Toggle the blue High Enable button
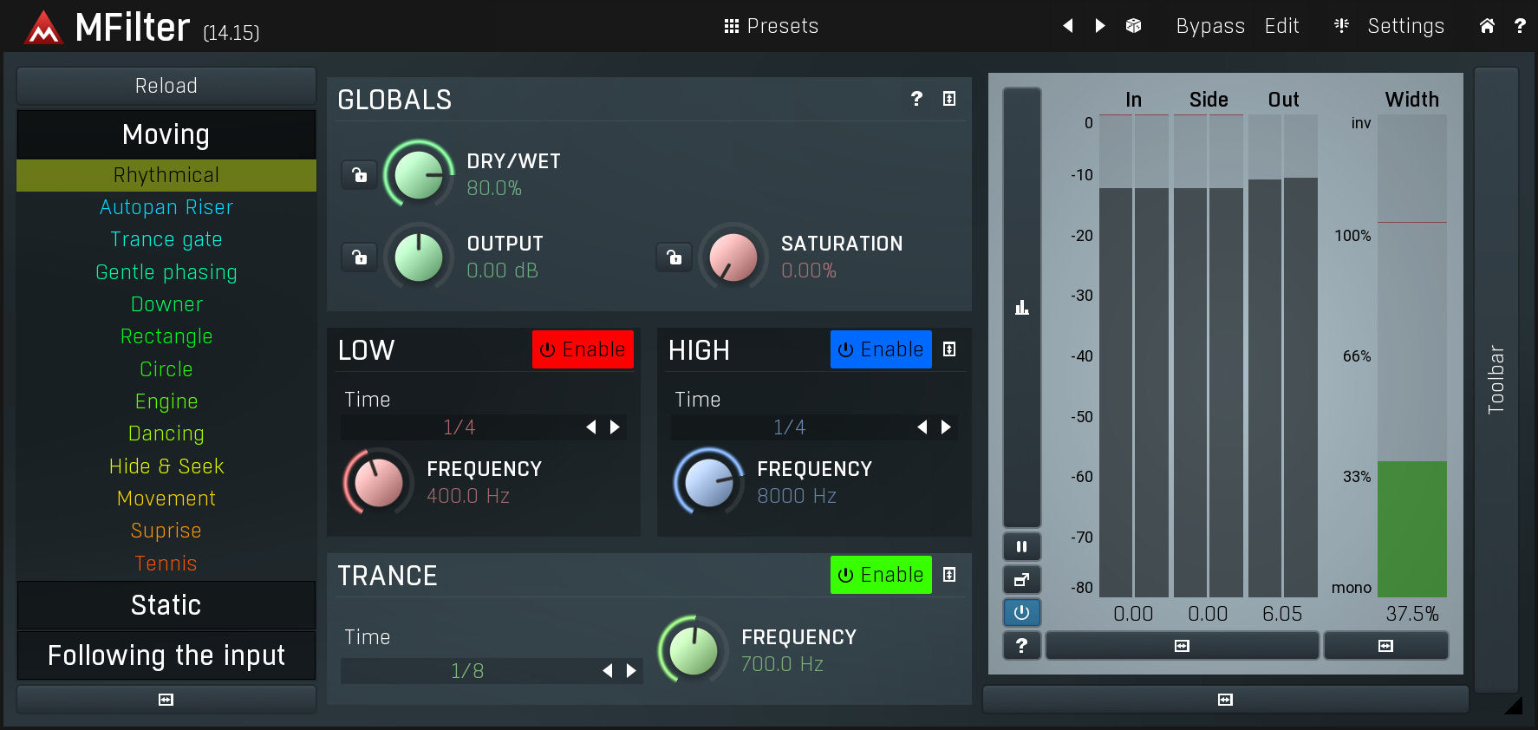The image size is (1538, 730). 881,349
